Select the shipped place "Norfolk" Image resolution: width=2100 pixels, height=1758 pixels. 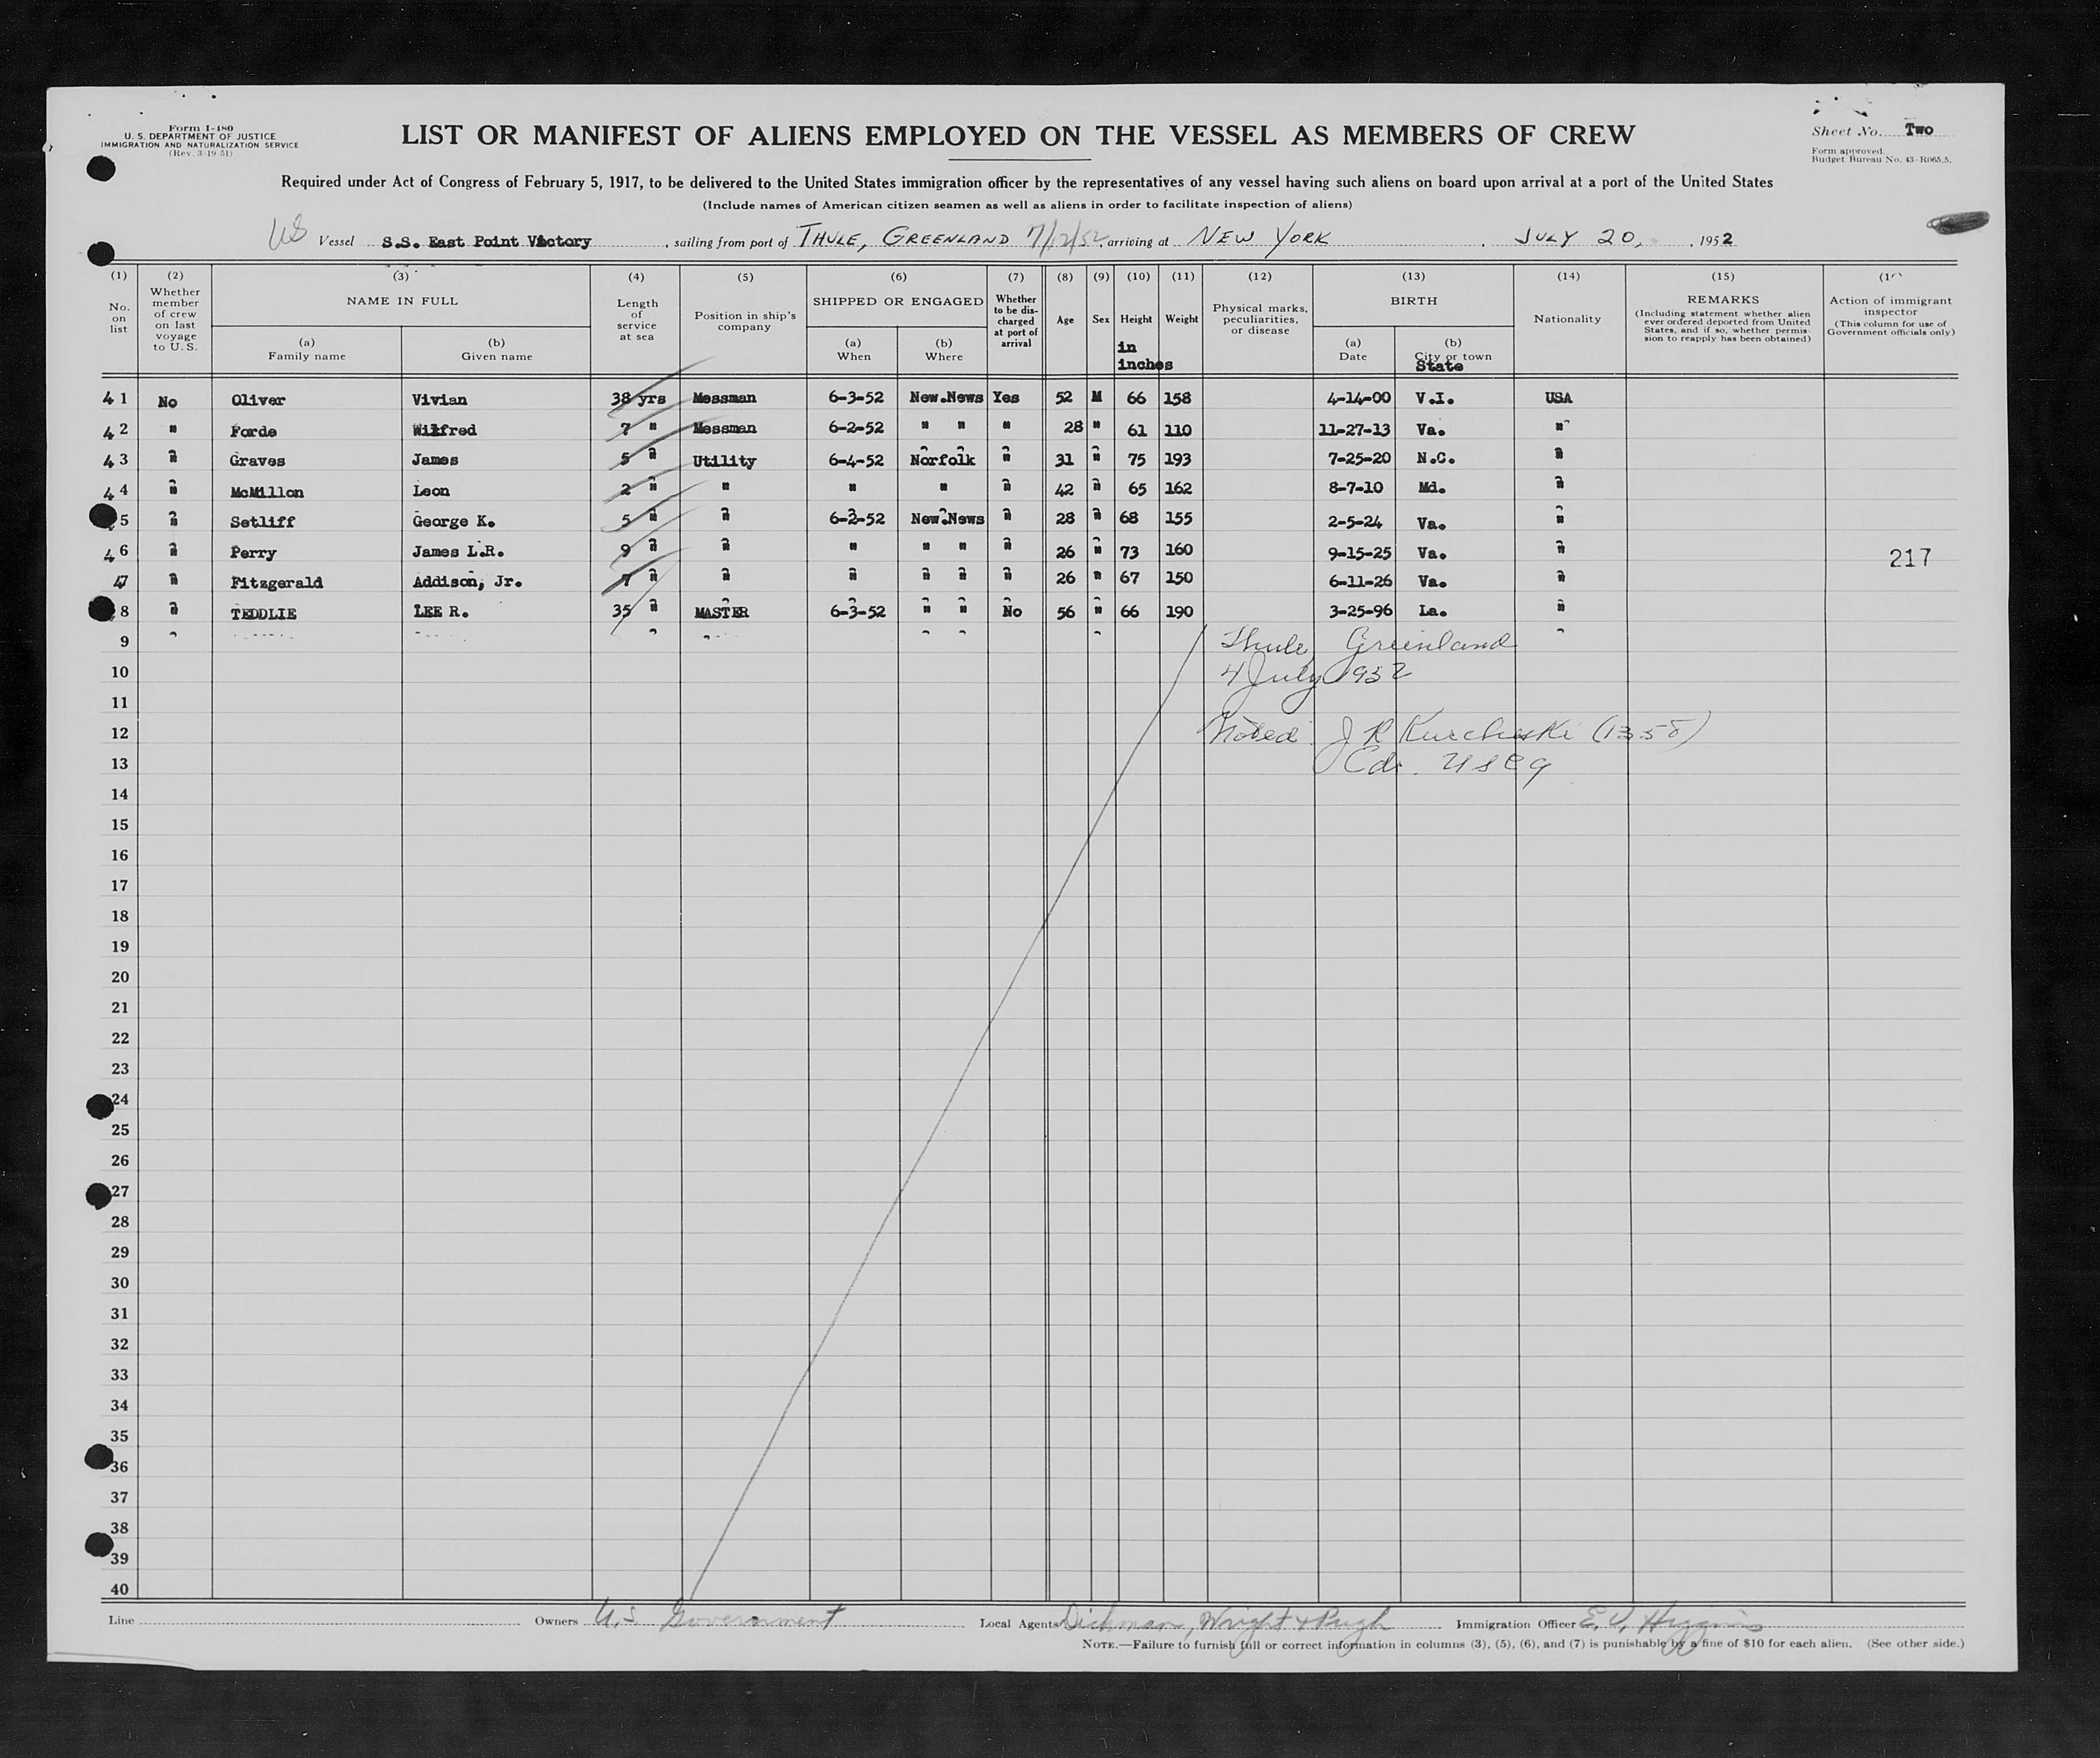(x=942, y=460)
